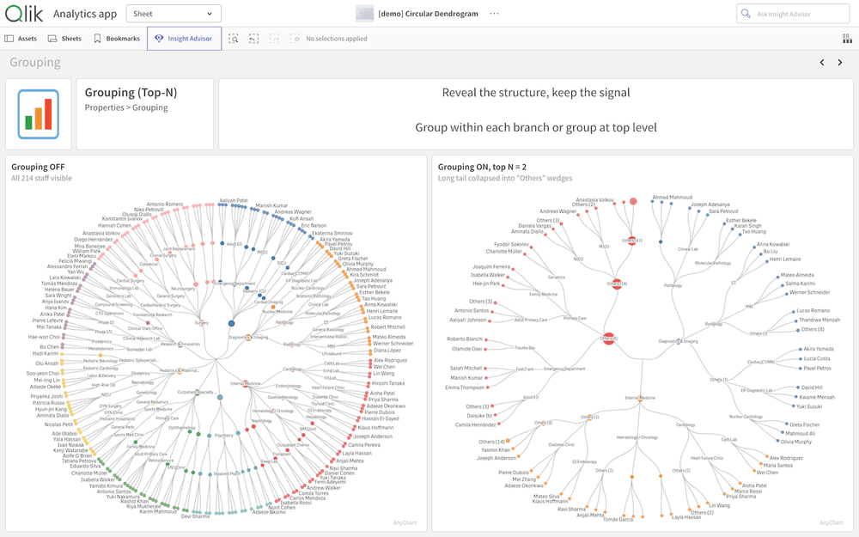Viewport: 859px width, 537px height.
Task: Select the Research & Innovation node
Action: click(x=180, y=345)
